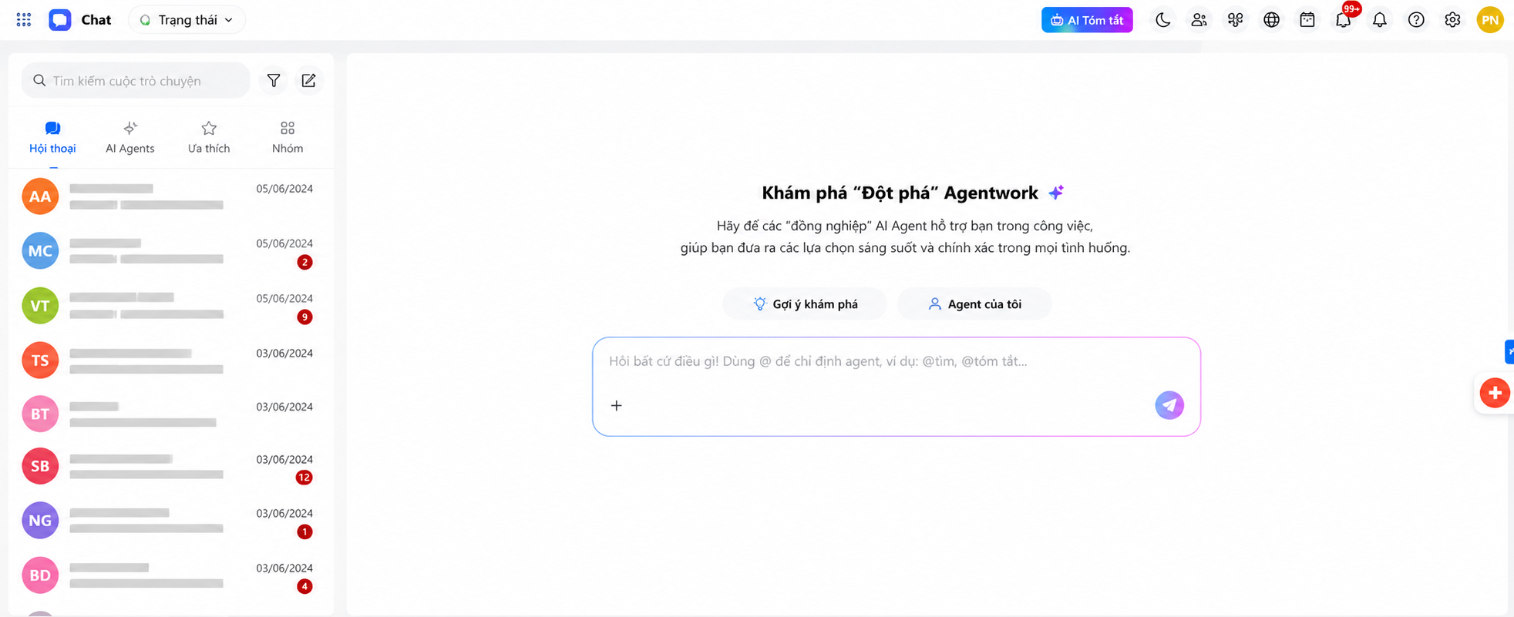The width and height of the screenshot is (1514, 617).
Task: Open the PN profile avatar menu
Action: (1490, 20)
